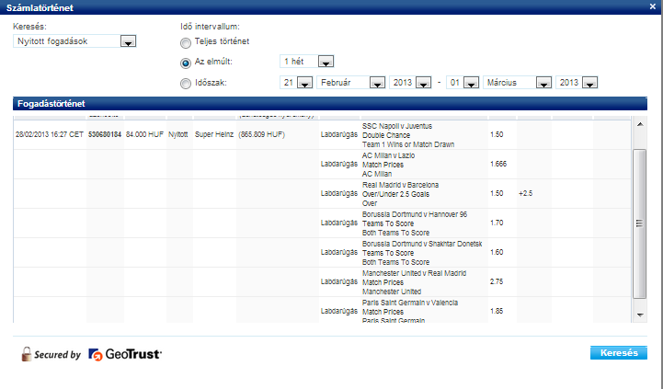Click odds value 1.70
Screen dimensions: 663x389
497,223
